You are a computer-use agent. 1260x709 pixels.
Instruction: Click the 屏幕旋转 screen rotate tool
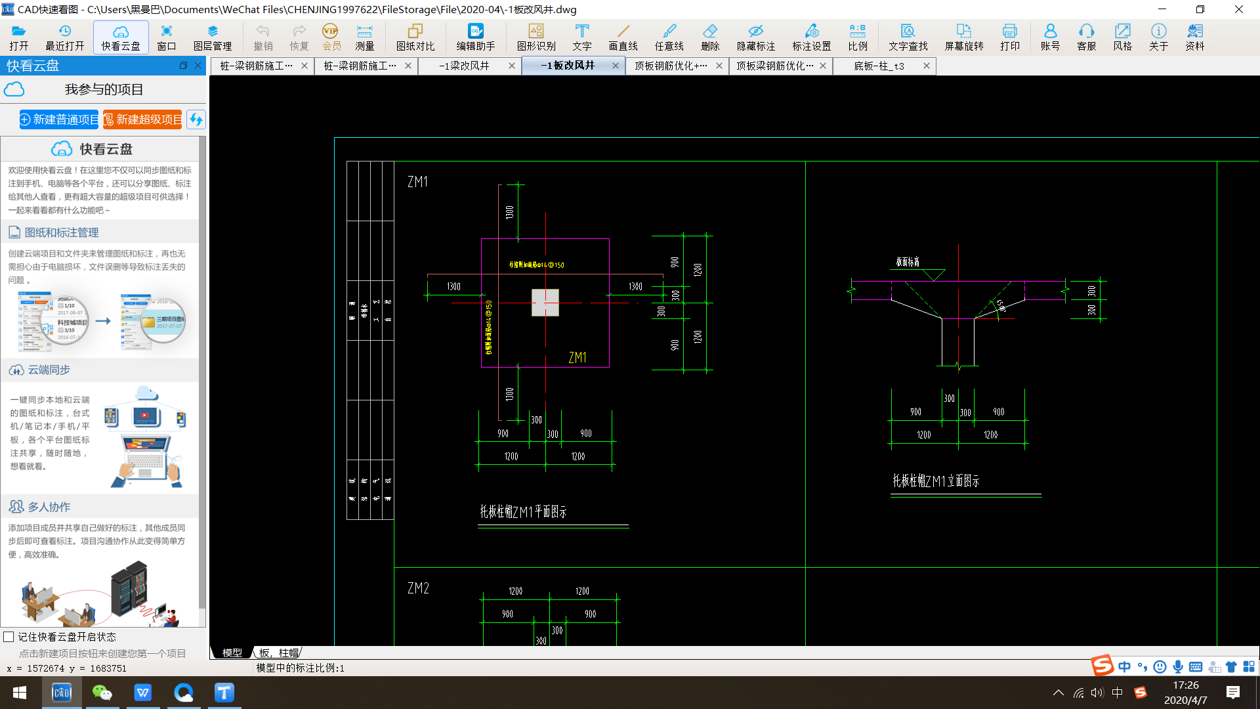click(964, 37)
